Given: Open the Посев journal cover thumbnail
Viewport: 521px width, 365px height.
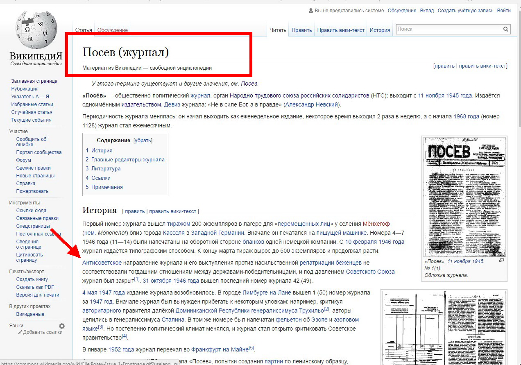Looking at the screenshot, I should 464,197.
